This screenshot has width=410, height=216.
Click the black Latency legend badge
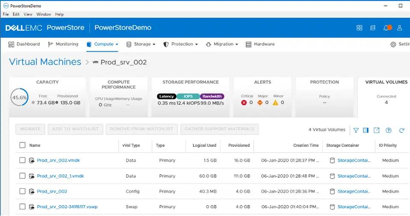pos(167,96)
